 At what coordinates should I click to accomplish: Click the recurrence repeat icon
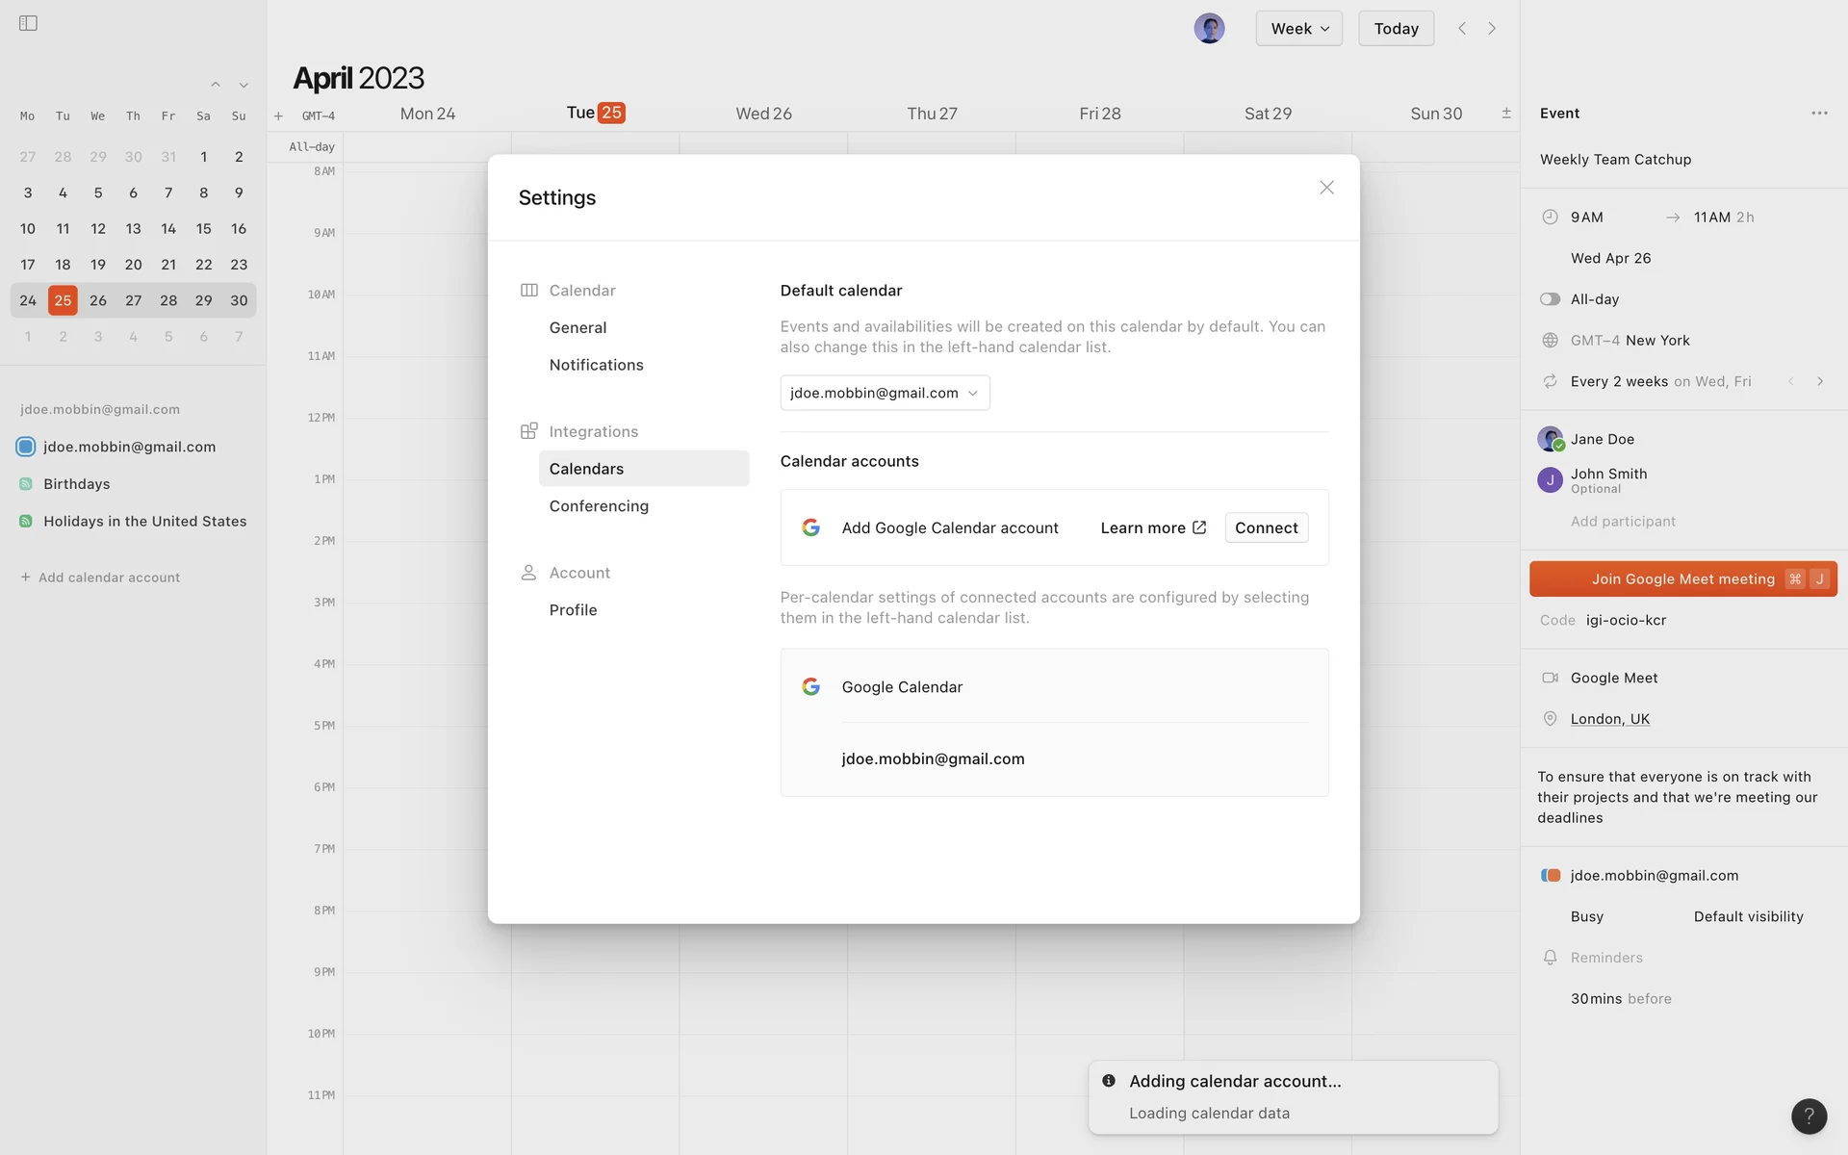pyautogui.click(x=1550, y=381)
